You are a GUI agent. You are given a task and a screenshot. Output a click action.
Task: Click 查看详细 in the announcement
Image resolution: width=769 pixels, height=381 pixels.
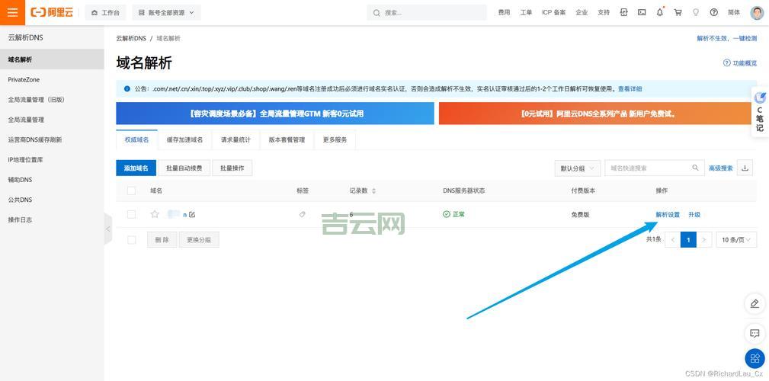(x=630, y=88)
